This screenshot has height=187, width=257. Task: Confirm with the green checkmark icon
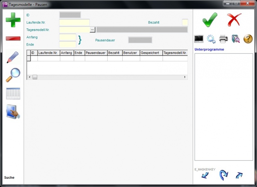210,20
